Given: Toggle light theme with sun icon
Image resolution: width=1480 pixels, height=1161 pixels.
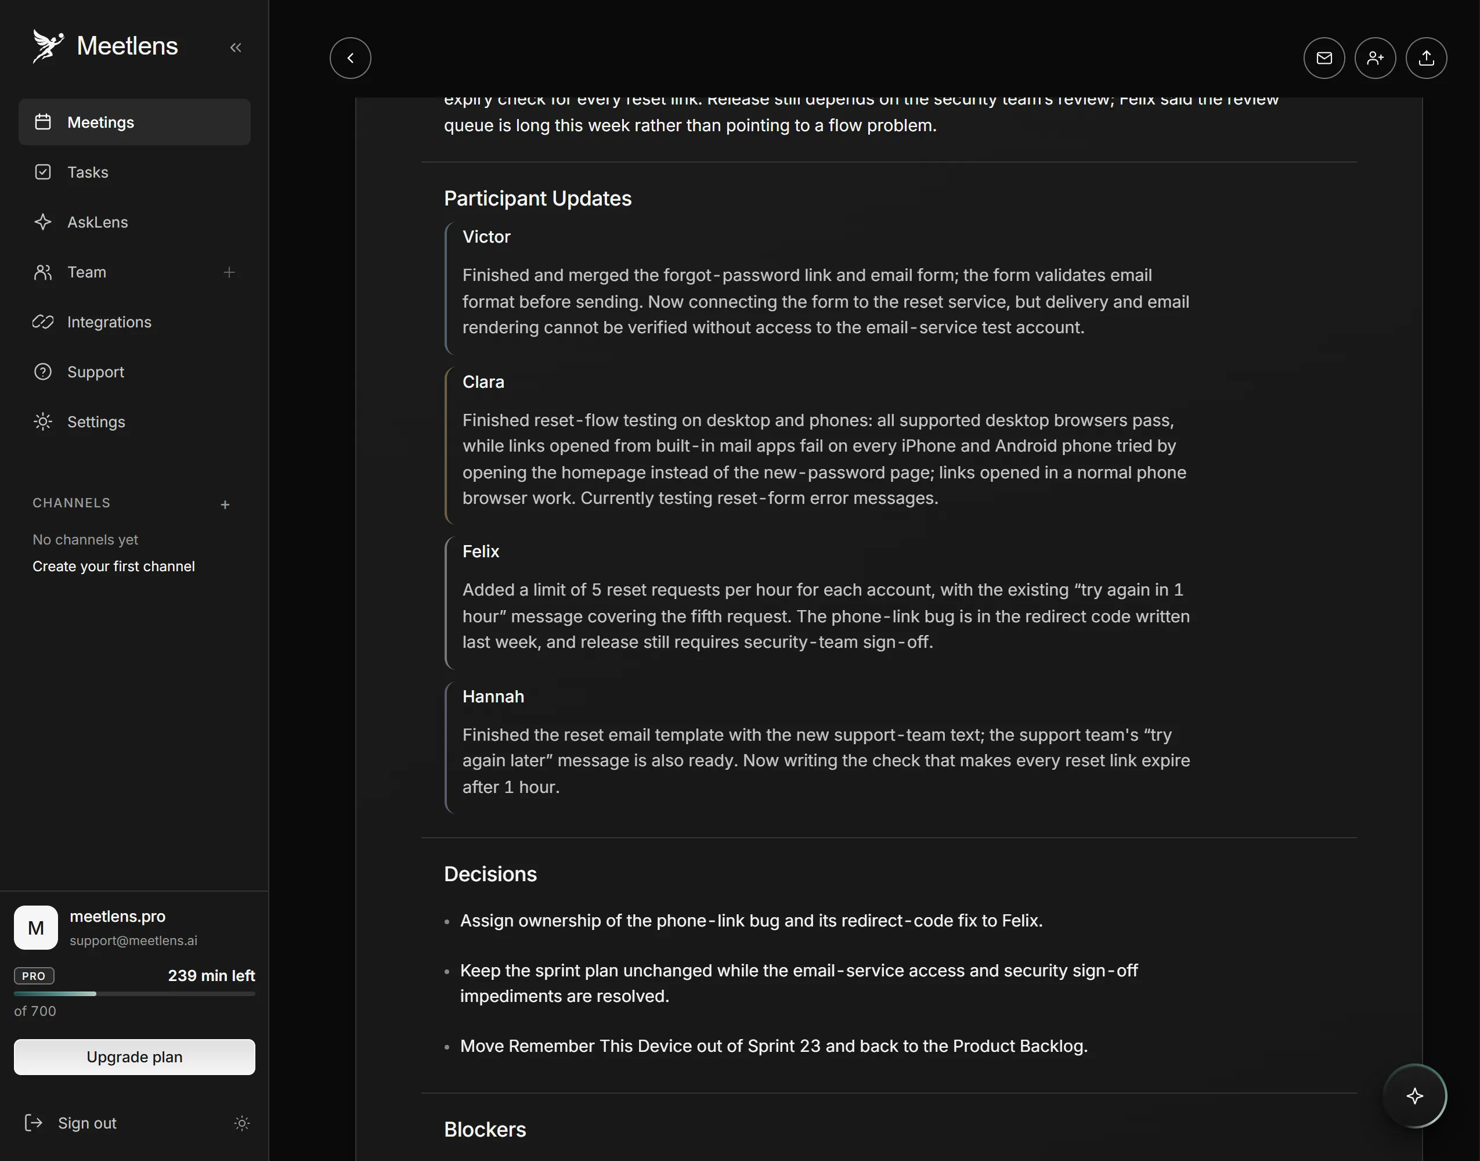Looking at the screenshot, I should pos(242,1123).
